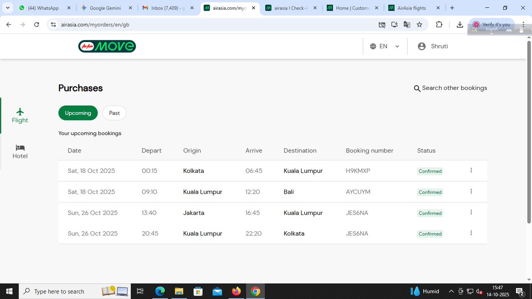
Task: Click Confirmed status of H9KMXP booking
Action: coord(430,171)
